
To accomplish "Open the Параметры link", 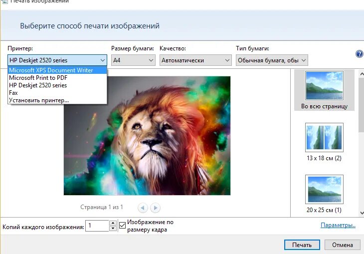I will click(x=338, y=225).
